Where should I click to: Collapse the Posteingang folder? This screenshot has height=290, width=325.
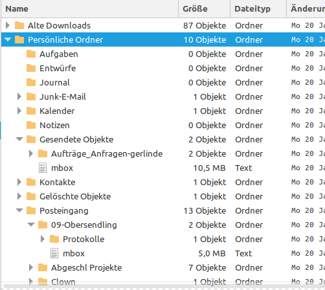coord(19,210)
